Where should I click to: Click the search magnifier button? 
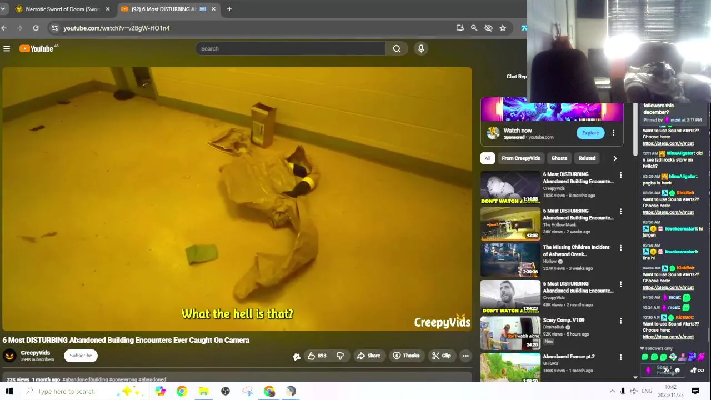pyautogui.click(x=397, y=49)
